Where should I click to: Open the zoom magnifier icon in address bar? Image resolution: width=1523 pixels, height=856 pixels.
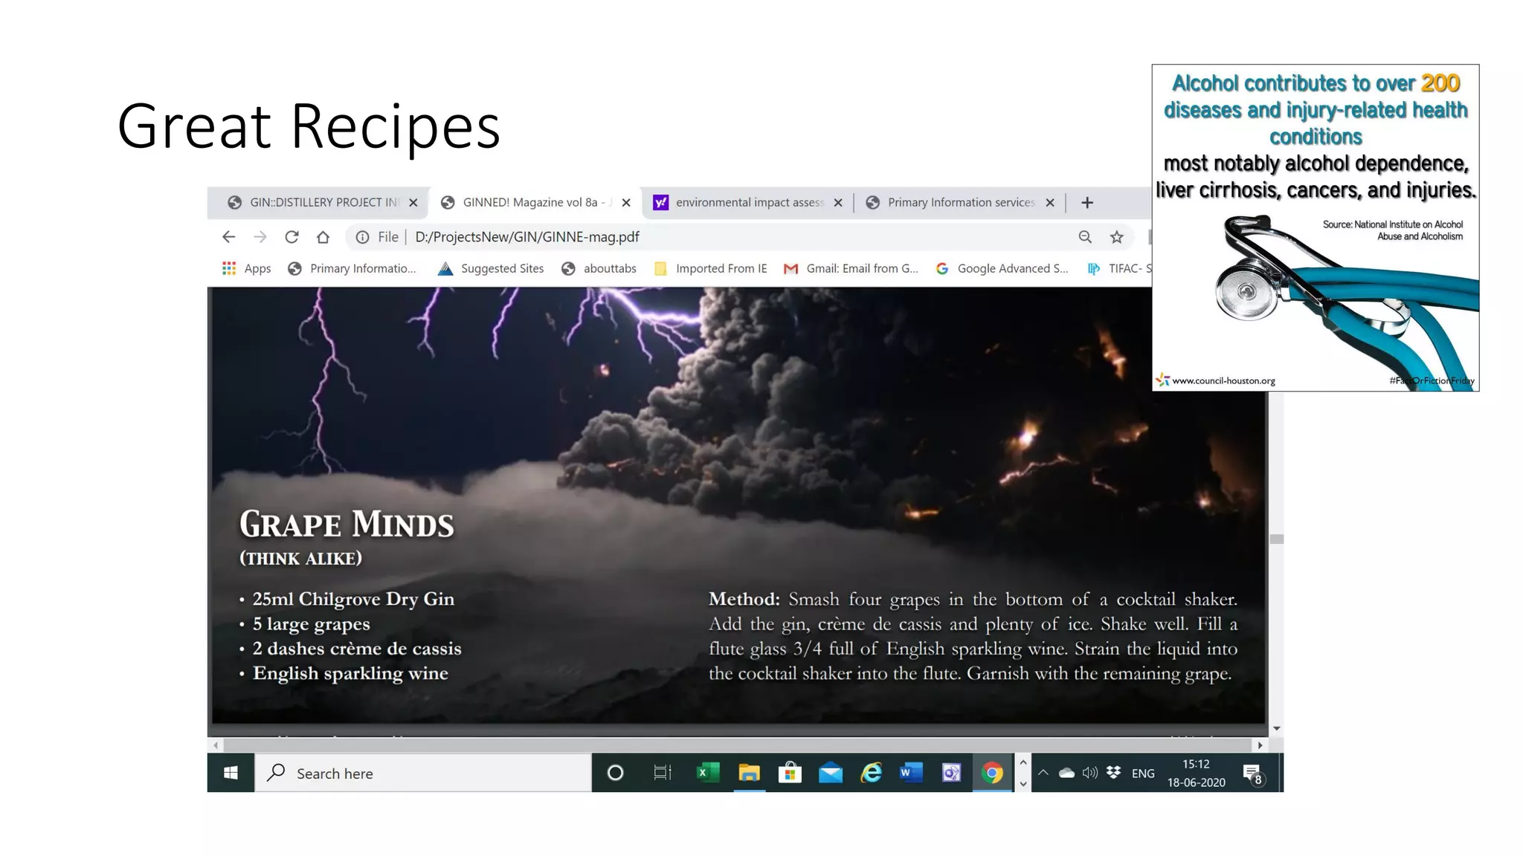[x=1085, y=237]
